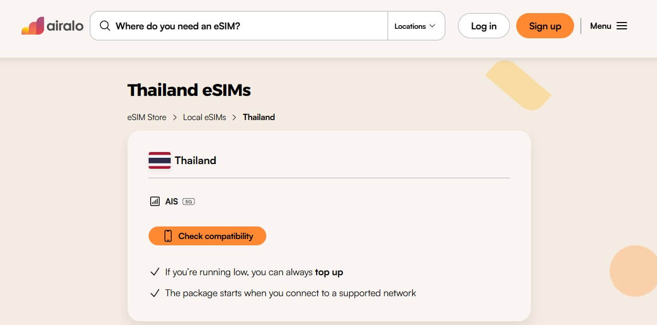Select Thailand in the breadcrumb trail
The image size is (657, 325).
[258, 117]
